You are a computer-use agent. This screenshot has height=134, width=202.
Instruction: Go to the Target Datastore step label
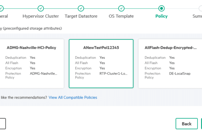tap(81, 16)
